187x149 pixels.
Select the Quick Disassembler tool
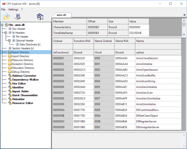click(25, 95)
